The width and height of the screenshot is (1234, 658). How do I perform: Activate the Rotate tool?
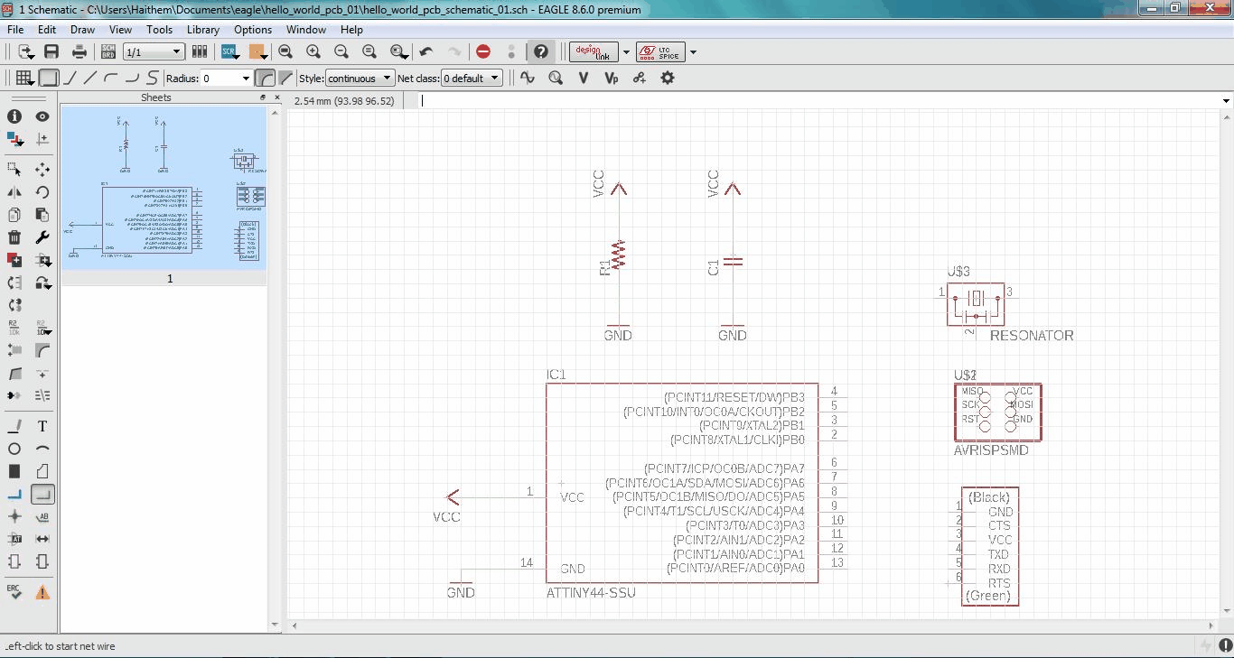pyautogui.click(x=42, y=192)
